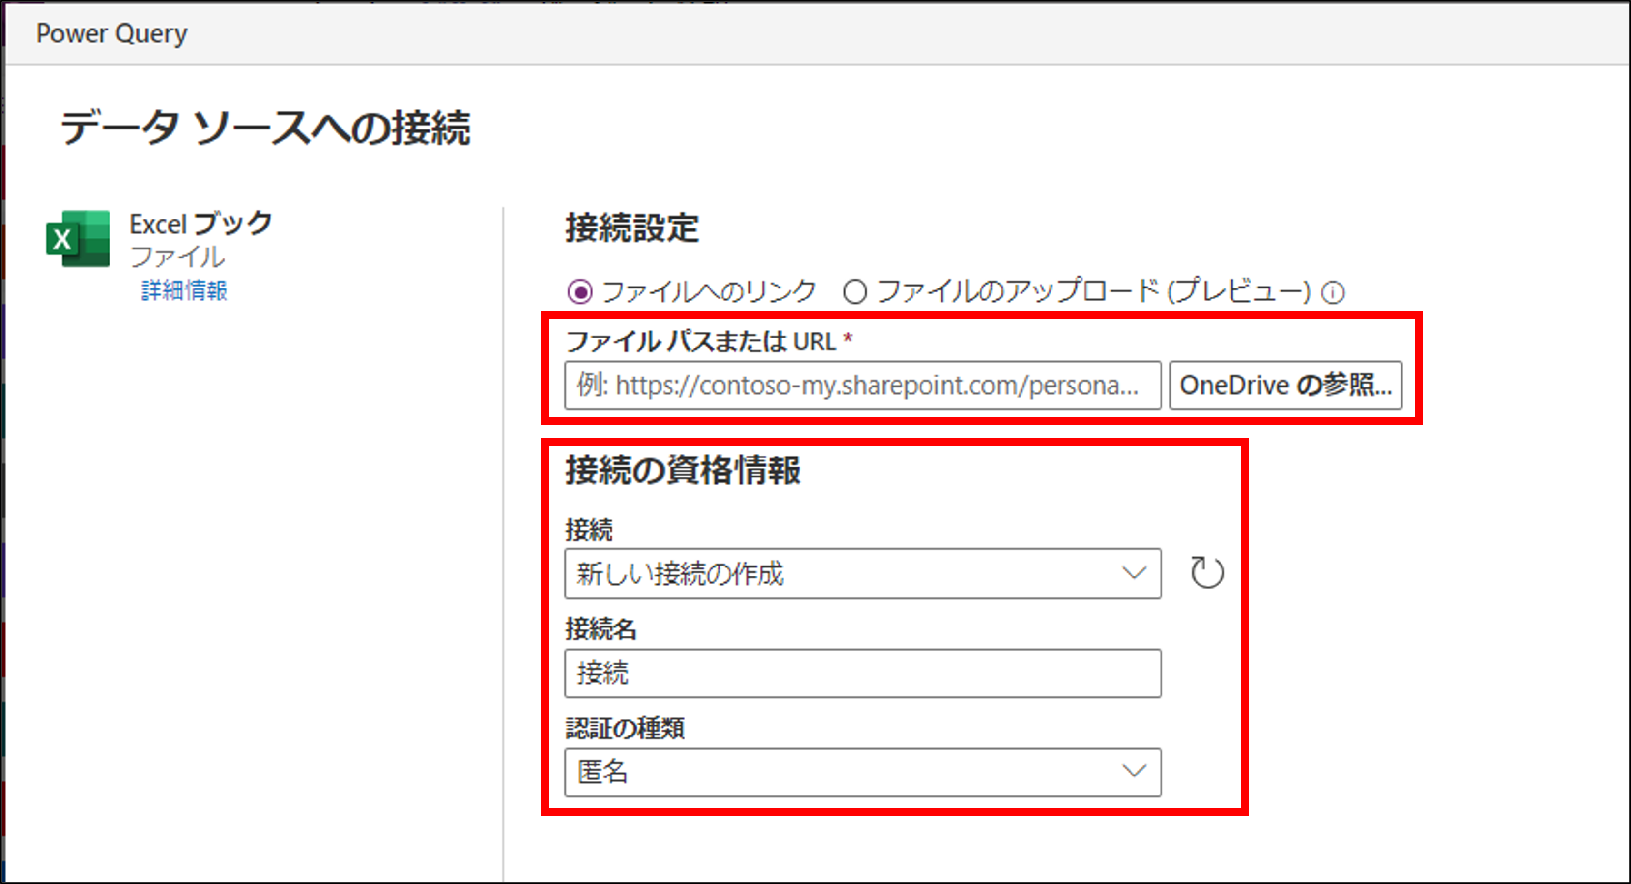Image resolution: width=1631 pixels, height=884 pixels.
Task: Open the 詳細情報 link under Excel ブック
Action: tap(184, 290)
